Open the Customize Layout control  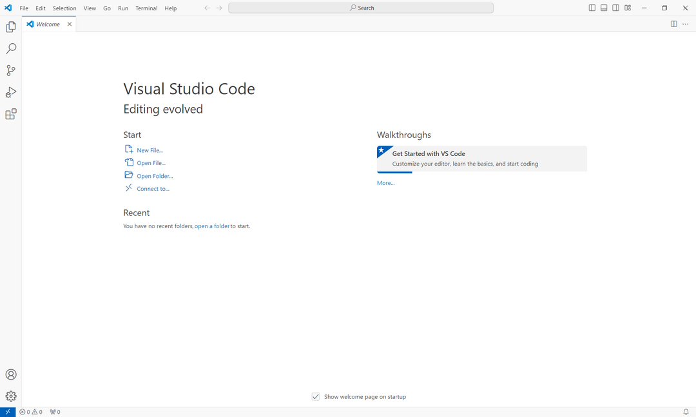pos(627,7)
